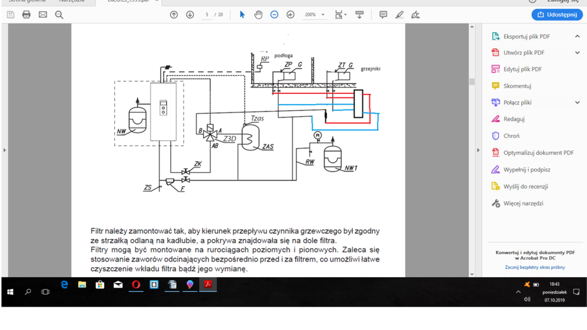Expand the Eksportuj plik PDF section
Image resolution: width=587 pixels, height=330 pixels.
click(577, 36)
